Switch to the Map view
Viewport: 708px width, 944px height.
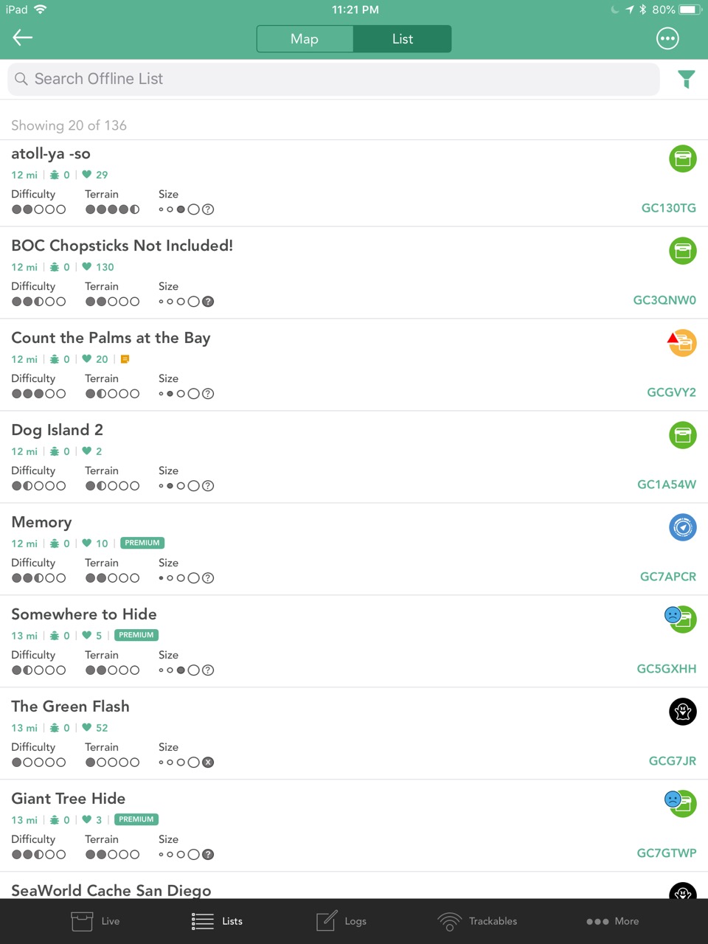pyautogui.click(x=305, y=39)
